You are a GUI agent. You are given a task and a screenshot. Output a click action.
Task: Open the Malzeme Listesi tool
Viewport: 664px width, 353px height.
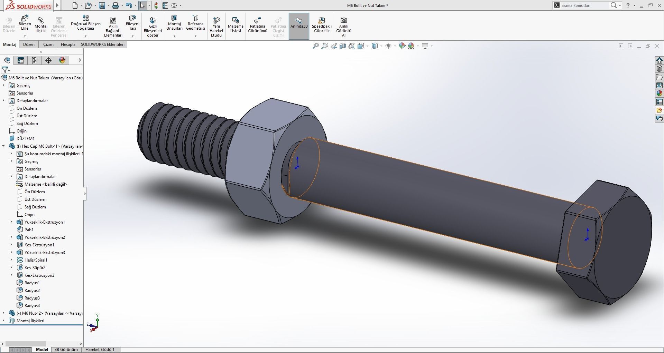(x=236, y=24)
